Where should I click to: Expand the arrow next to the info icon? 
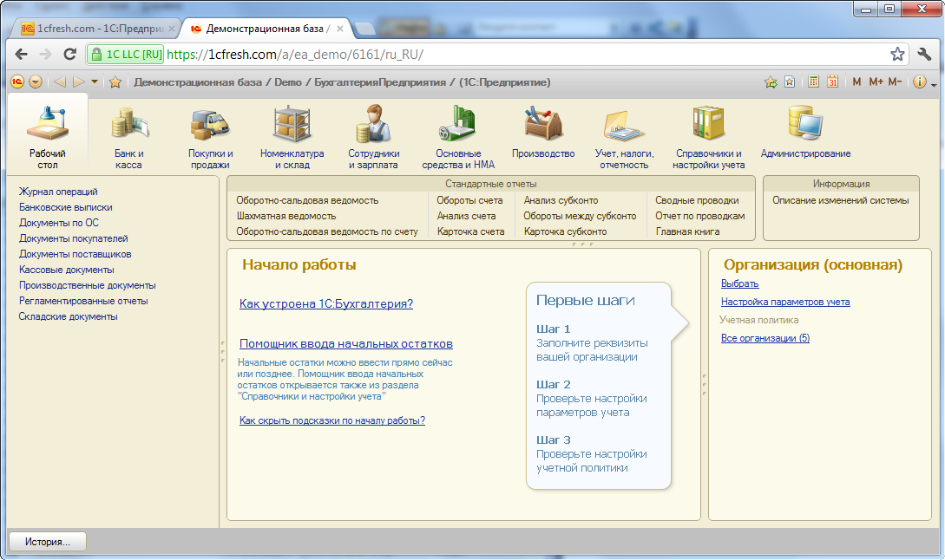click(933, 82)
